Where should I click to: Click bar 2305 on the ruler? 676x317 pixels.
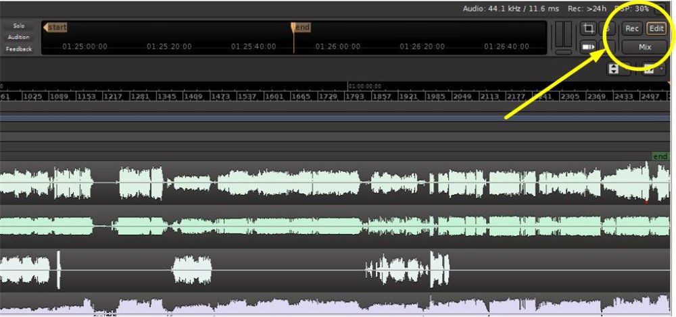pyautogui.click(x=570, y=96)
